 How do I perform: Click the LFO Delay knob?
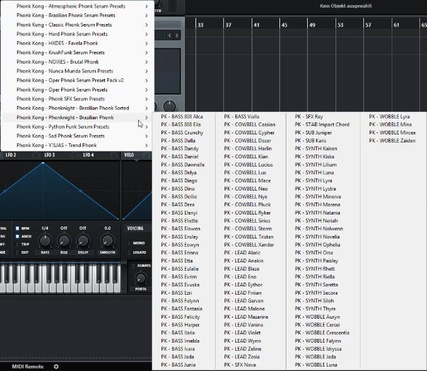pyautogui.click(x=83, y=240)
